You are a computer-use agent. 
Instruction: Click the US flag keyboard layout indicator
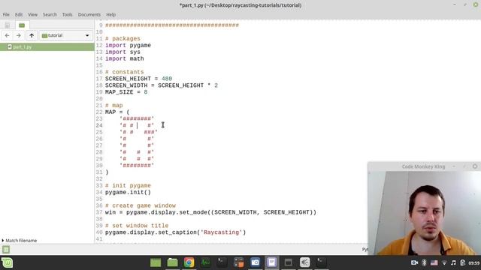[434, 262]
